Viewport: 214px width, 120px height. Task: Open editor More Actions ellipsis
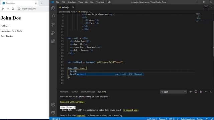click(x=211, y=7)
